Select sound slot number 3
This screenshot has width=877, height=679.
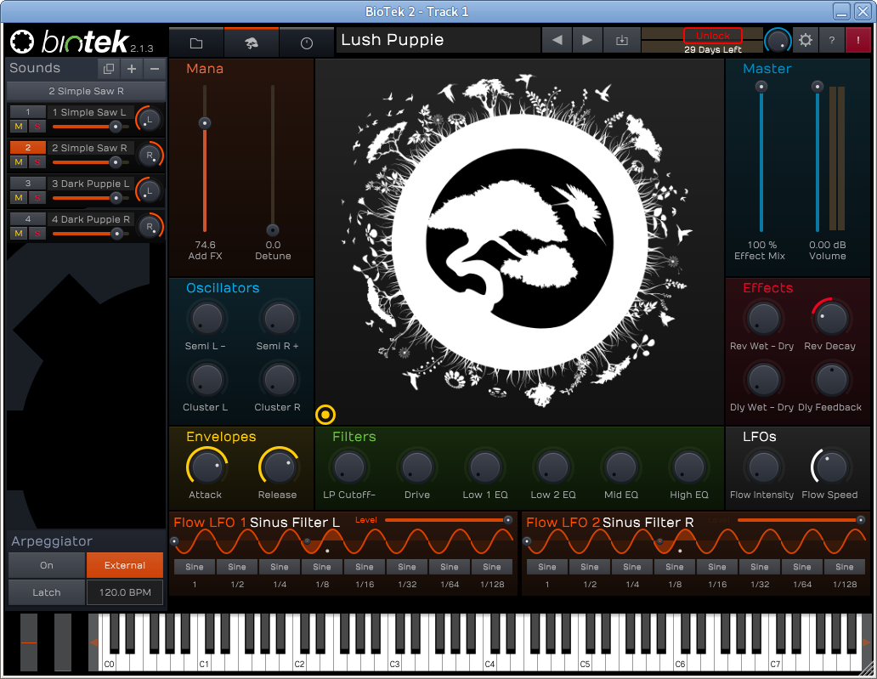tap(28, 184)
